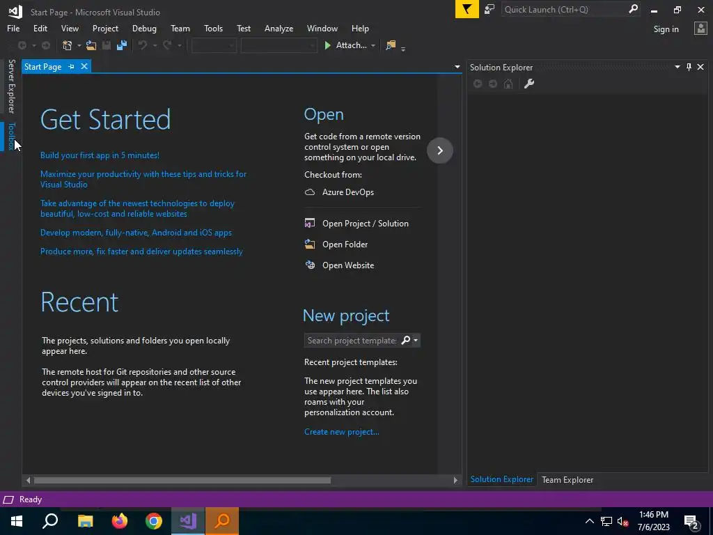Screen dimensions: 713x535
Task: Open the document tab list dropdown arrow
Action: pos(457,67)
